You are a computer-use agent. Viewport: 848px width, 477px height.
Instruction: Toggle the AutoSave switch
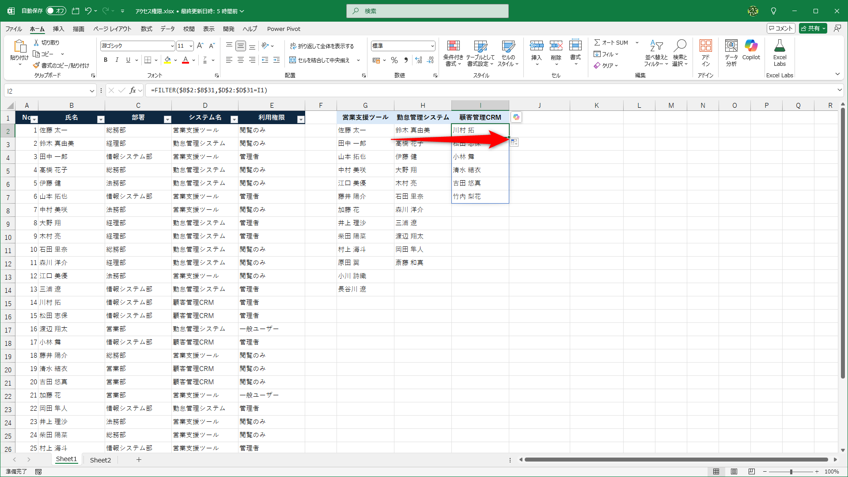(56, 11)
